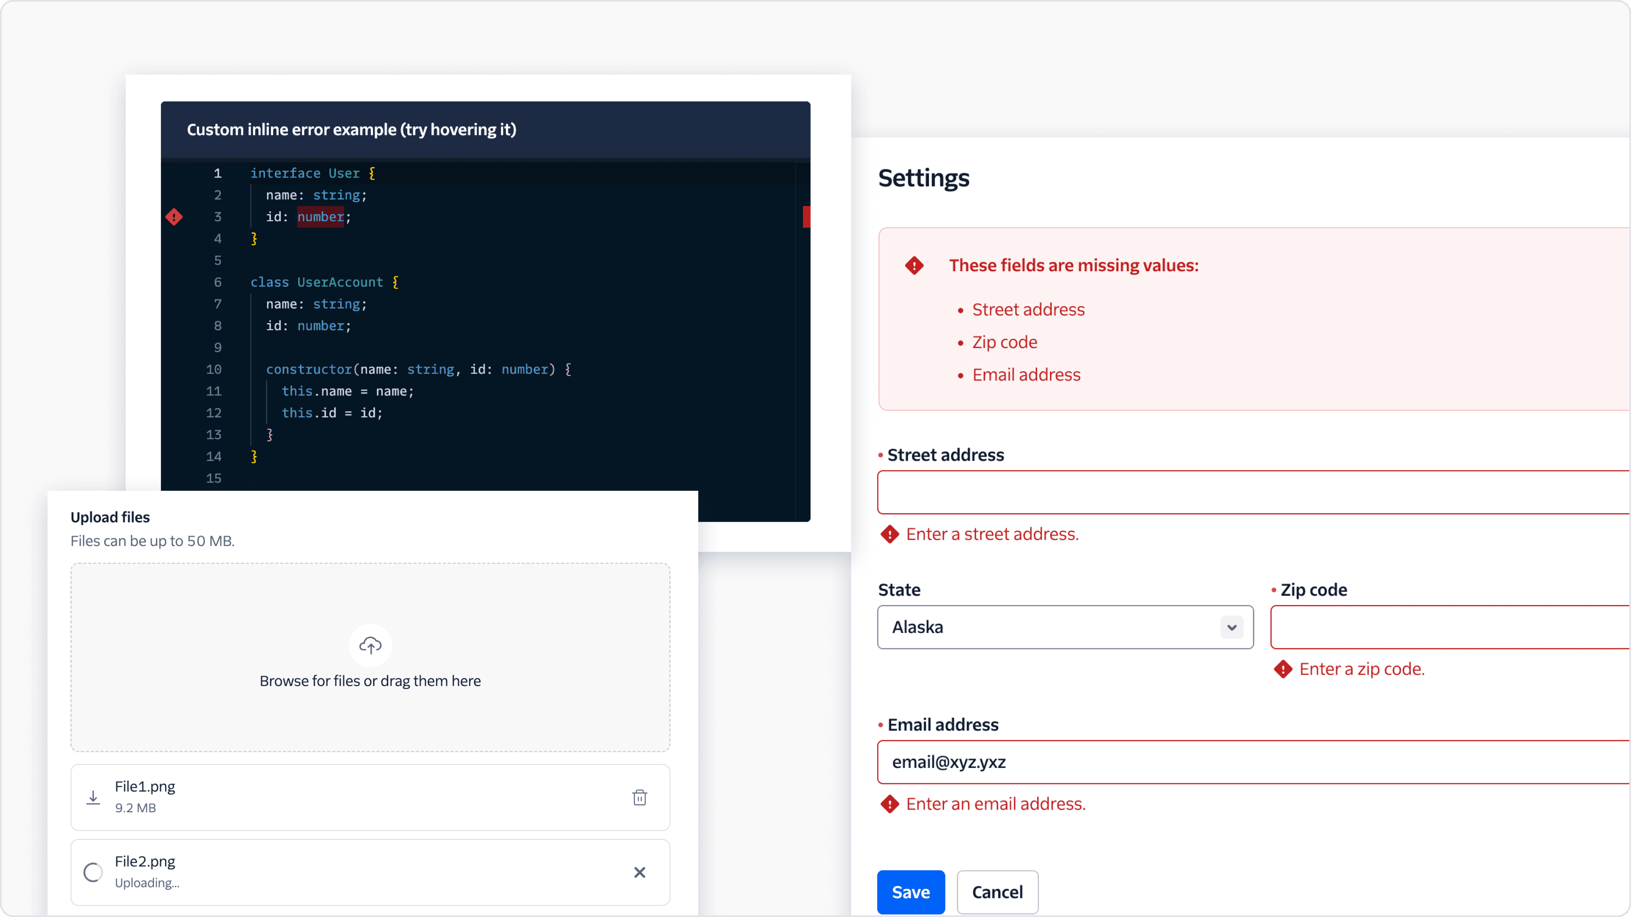
Task: Delete File1.png using the trash icon
Action: [x=640, y=797]
